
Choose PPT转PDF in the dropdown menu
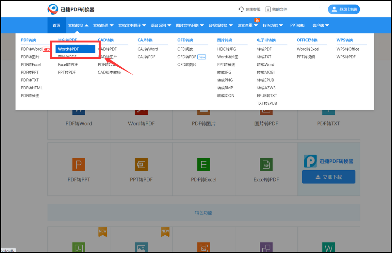tap(67, 72)
